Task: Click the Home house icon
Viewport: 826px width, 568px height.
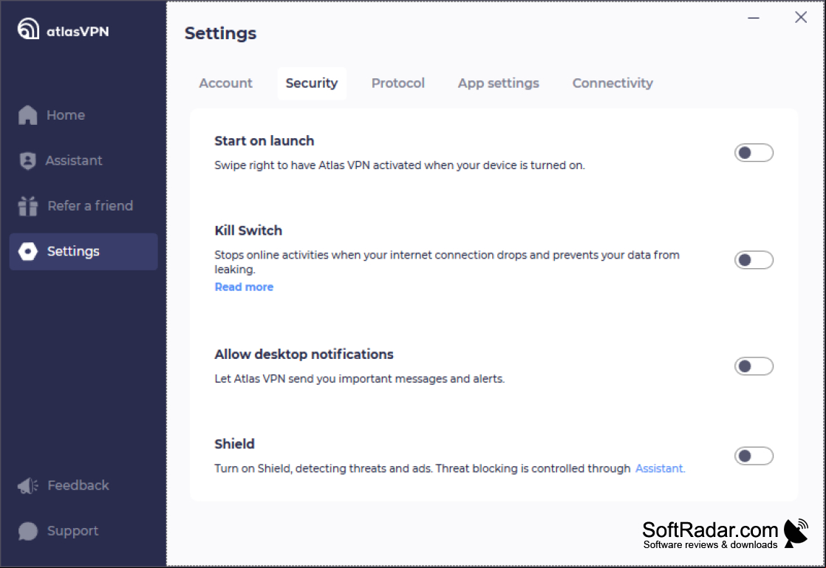Action: 28,115
